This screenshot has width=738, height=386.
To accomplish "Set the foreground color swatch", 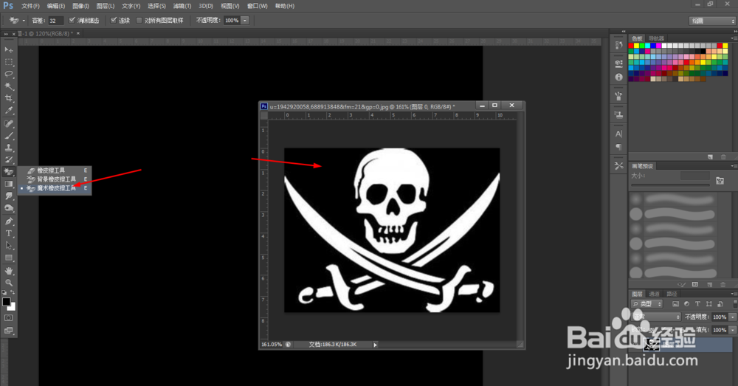I will coord(6,302).
